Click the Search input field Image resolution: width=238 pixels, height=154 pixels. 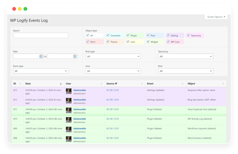(40, 36)
